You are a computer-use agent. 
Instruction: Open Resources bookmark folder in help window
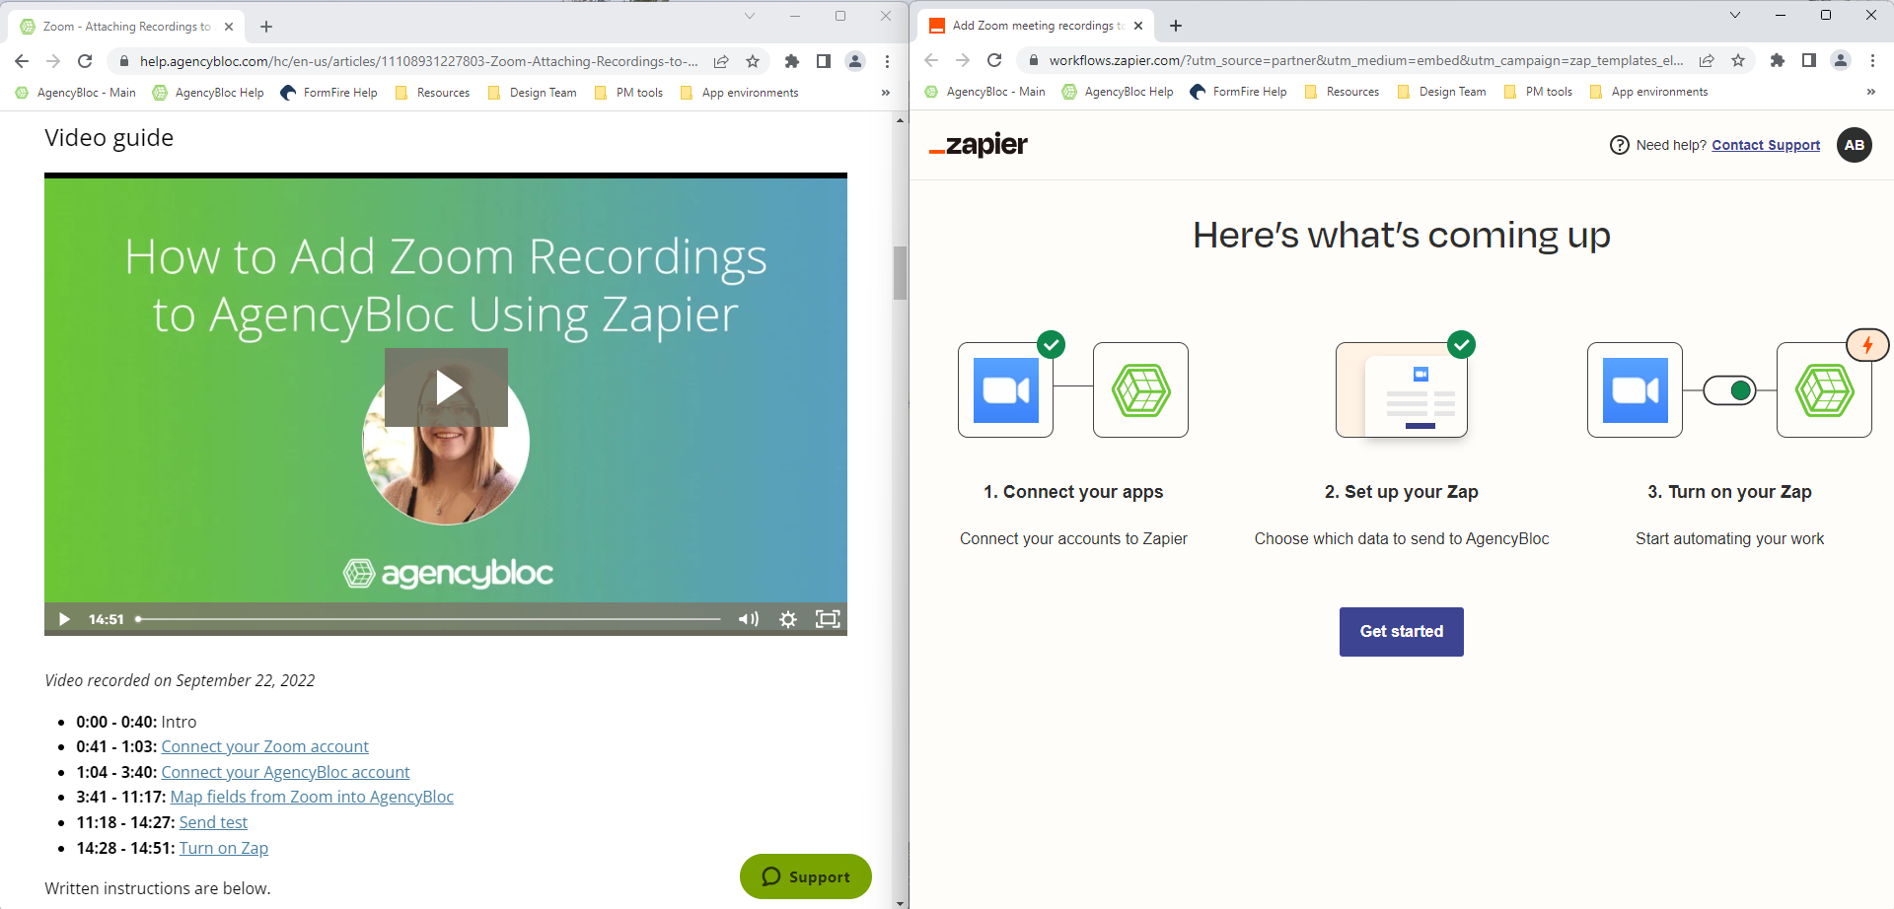click(x=433, y=93)
